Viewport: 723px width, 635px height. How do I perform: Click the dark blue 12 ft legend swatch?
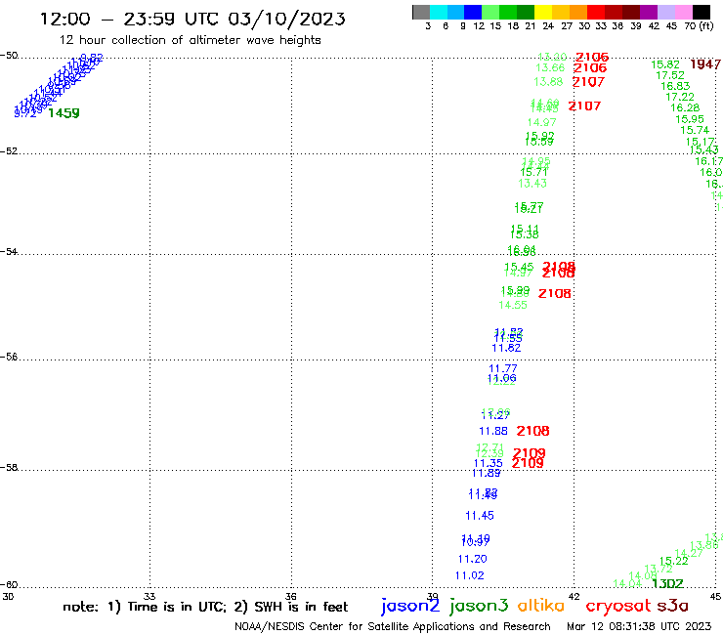[x=473, y=12]
